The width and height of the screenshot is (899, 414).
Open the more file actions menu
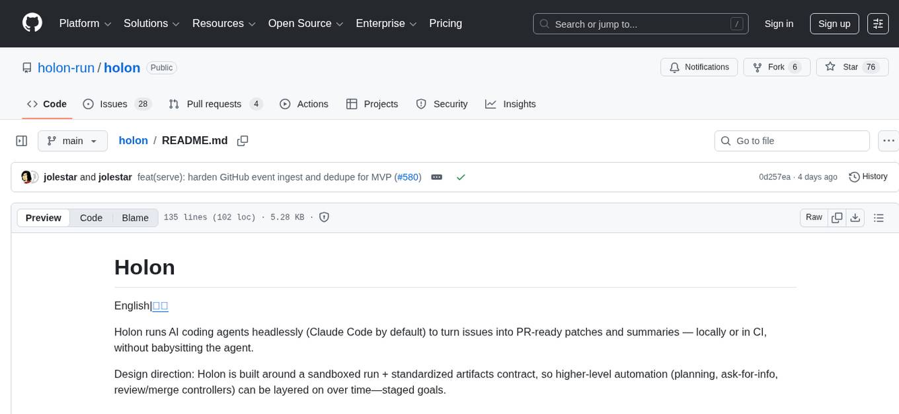[889, 141]
